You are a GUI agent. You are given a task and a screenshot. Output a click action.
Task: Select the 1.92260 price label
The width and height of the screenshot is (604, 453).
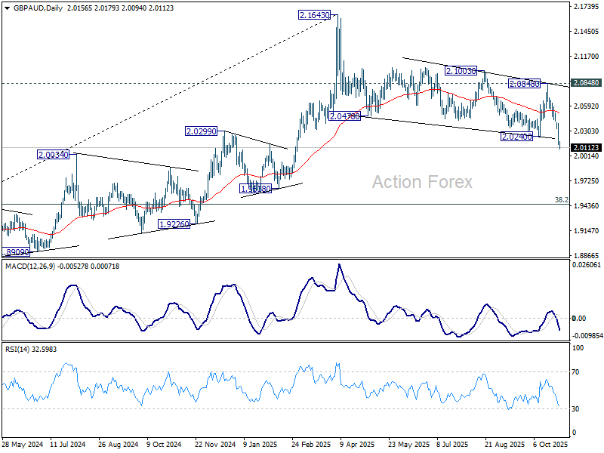(x=174, y=224)
